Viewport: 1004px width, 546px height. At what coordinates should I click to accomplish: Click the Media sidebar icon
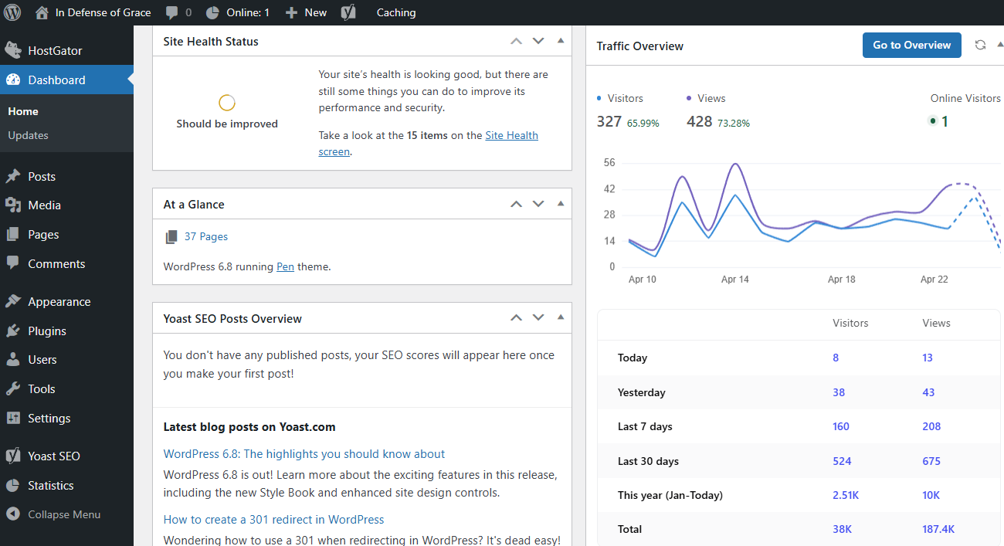(12, 205)
